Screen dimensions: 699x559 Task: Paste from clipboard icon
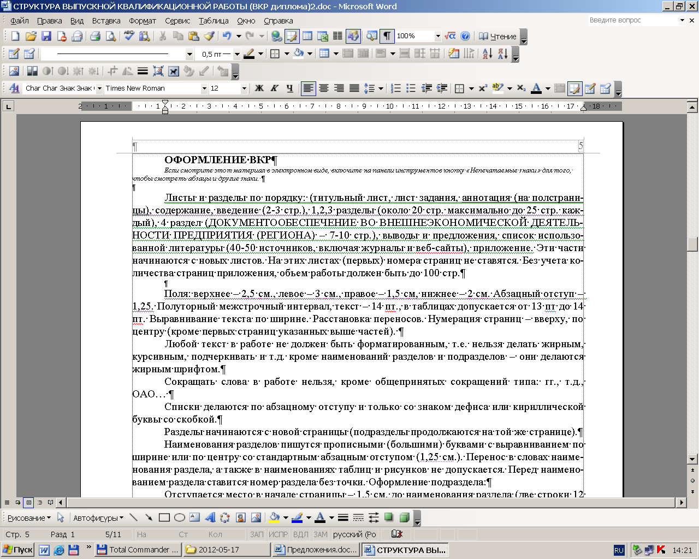193,37
